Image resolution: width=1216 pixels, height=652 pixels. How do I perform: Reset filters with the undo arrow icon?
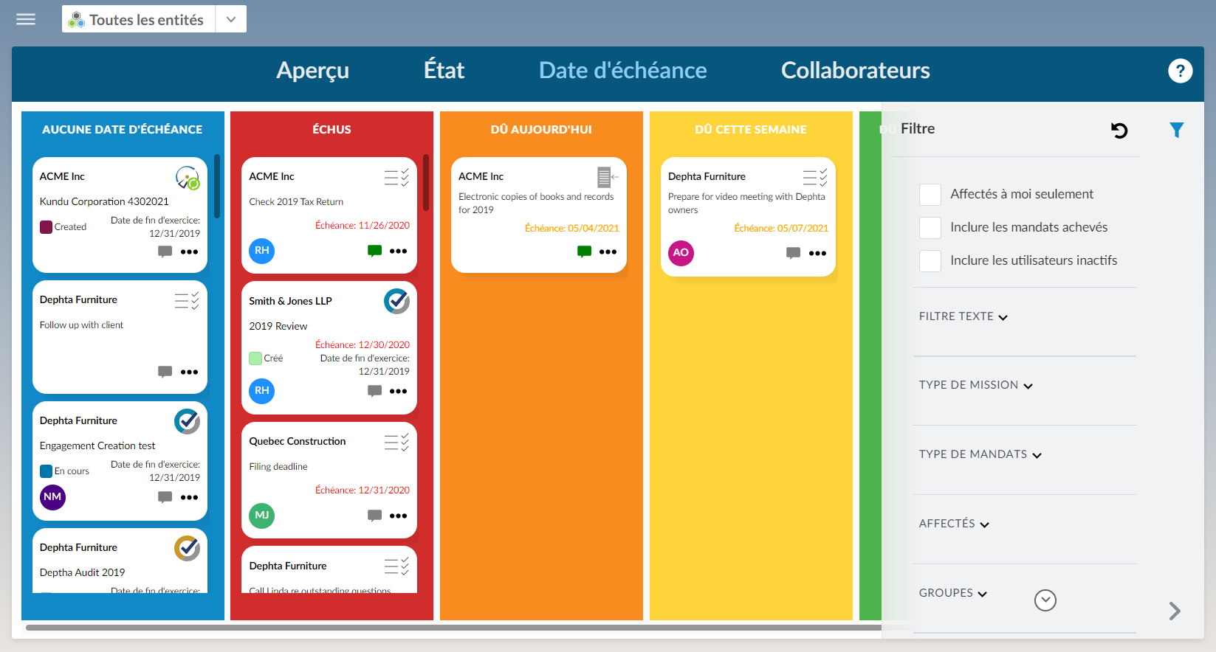click(x=1119, y=131)
